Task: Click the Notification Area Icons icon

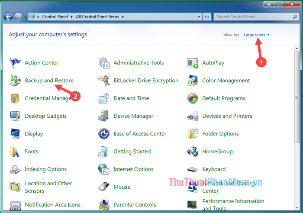Action: (15, 206)
